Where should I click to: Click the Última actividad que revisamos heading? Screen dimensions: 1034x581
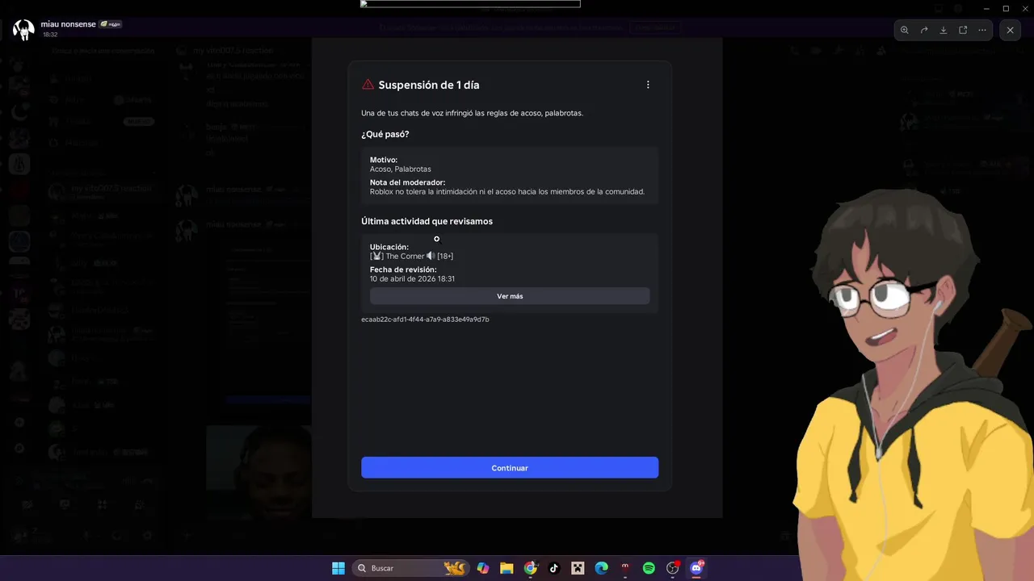[x=427, y=221]
